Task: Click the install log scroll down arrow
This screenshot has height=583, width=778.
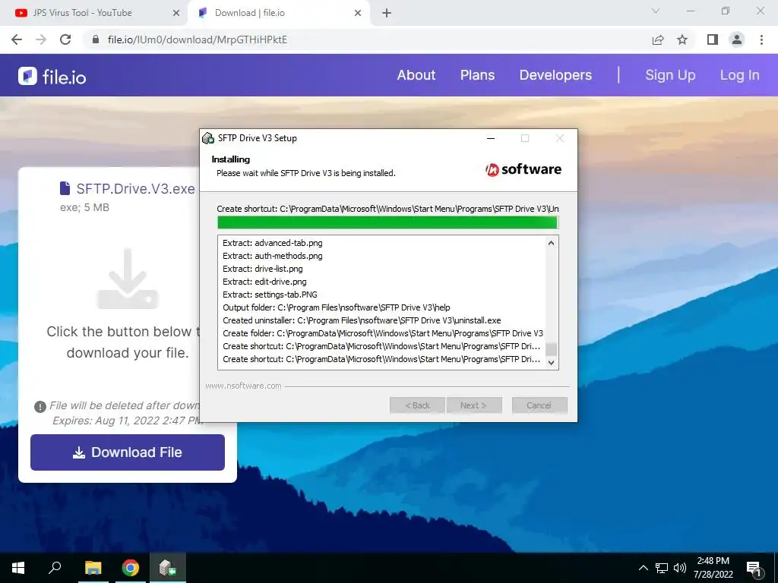Action: (551, 362)
